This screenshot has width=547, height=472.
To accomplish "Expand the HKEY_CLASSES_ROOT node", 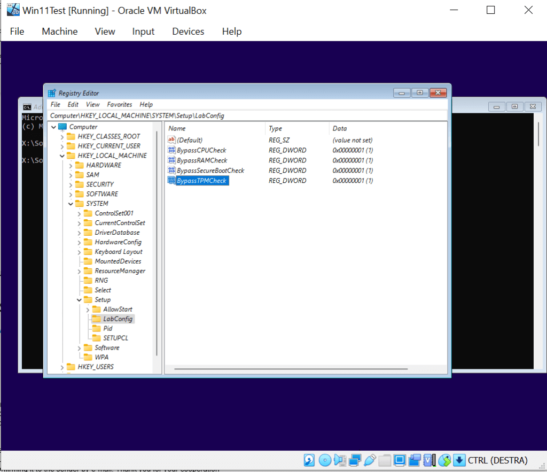I will pyautogui.click(x=62, y=137).
